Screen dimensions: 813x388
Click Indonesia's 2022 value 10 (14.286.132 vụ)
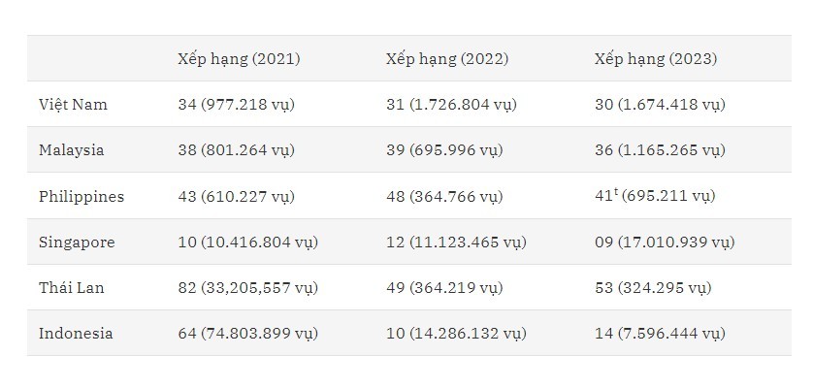(x=456, y=334)
